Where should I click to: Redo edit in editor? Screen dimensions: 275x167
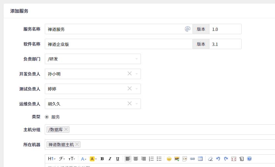(x=226, y=159)
